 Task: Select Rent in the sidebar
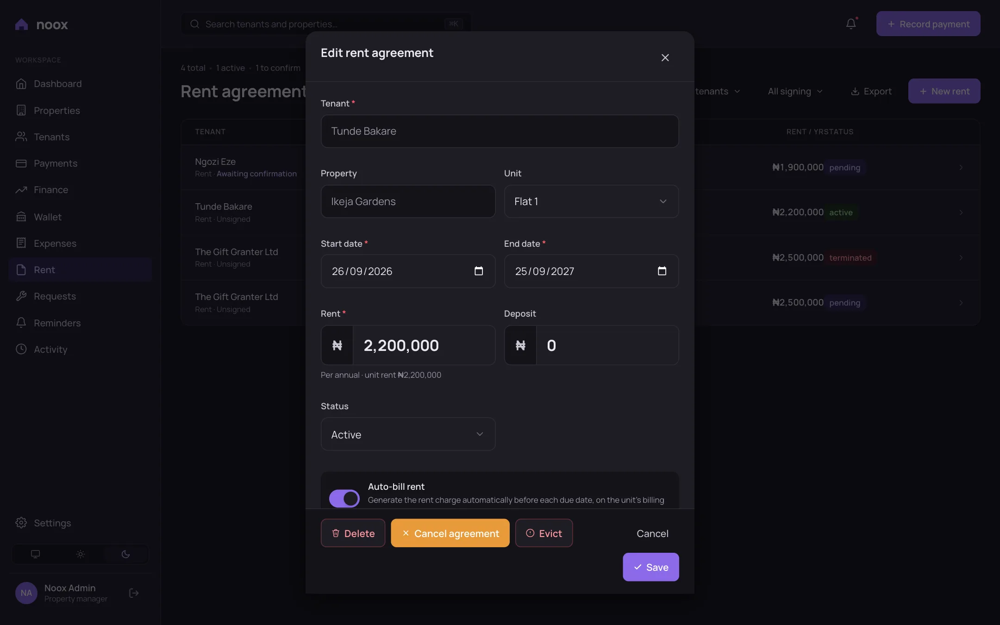(80, 269)
